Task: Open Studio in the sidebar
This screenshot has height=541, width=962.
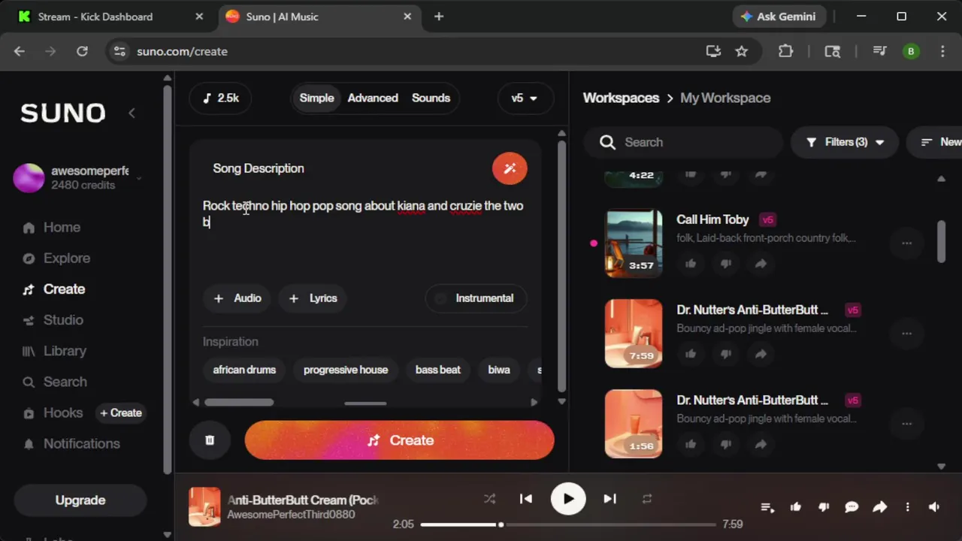Action: click(63, 320)
